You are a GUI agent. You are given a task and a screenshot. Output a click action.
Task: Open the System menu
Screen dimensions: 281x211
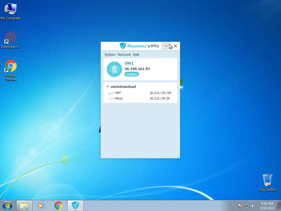[110, 55]
